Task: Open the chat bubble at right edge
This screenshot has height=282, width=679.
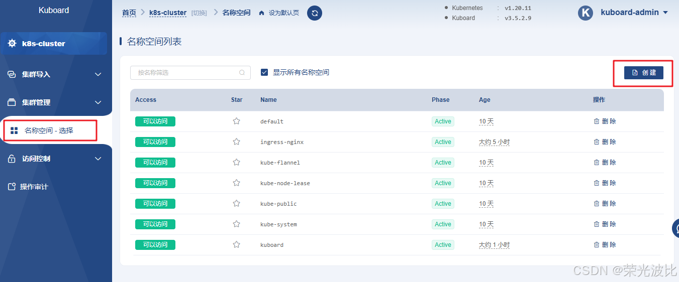Action: coord(675,228)
